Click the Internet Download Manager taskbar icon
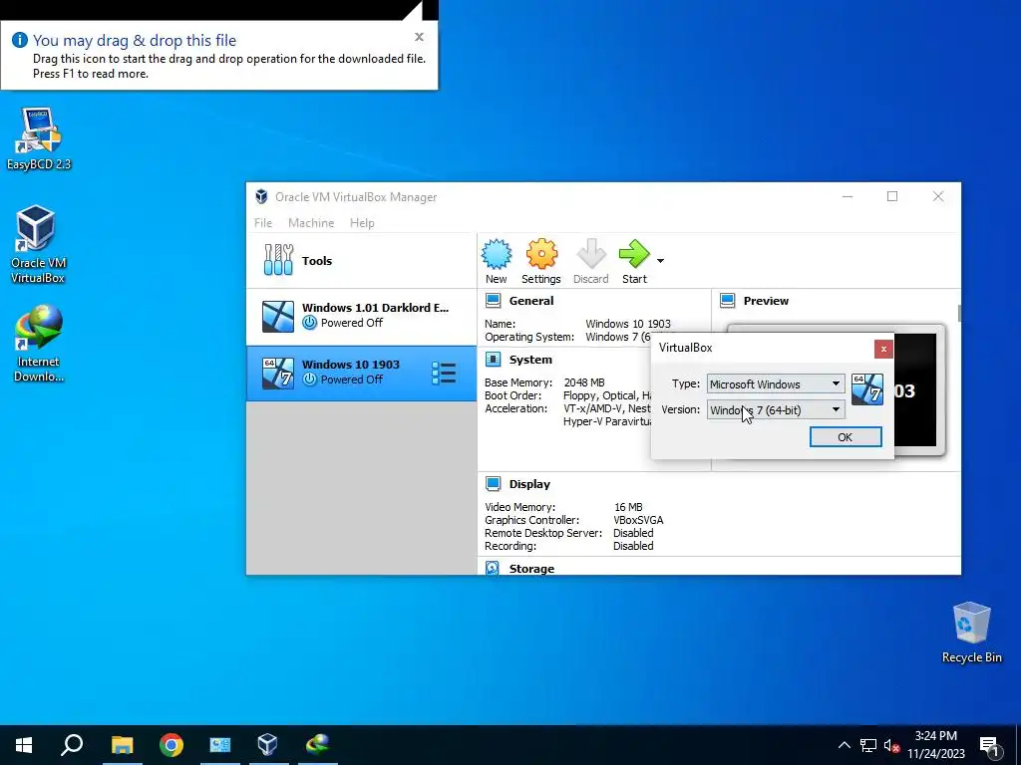 click(318, 745)
